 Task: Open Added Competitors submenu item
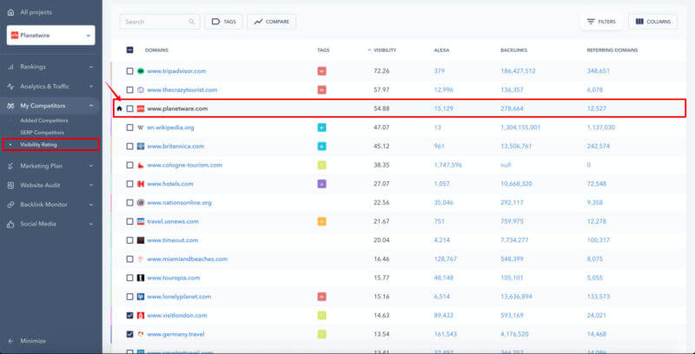[44, 121]
